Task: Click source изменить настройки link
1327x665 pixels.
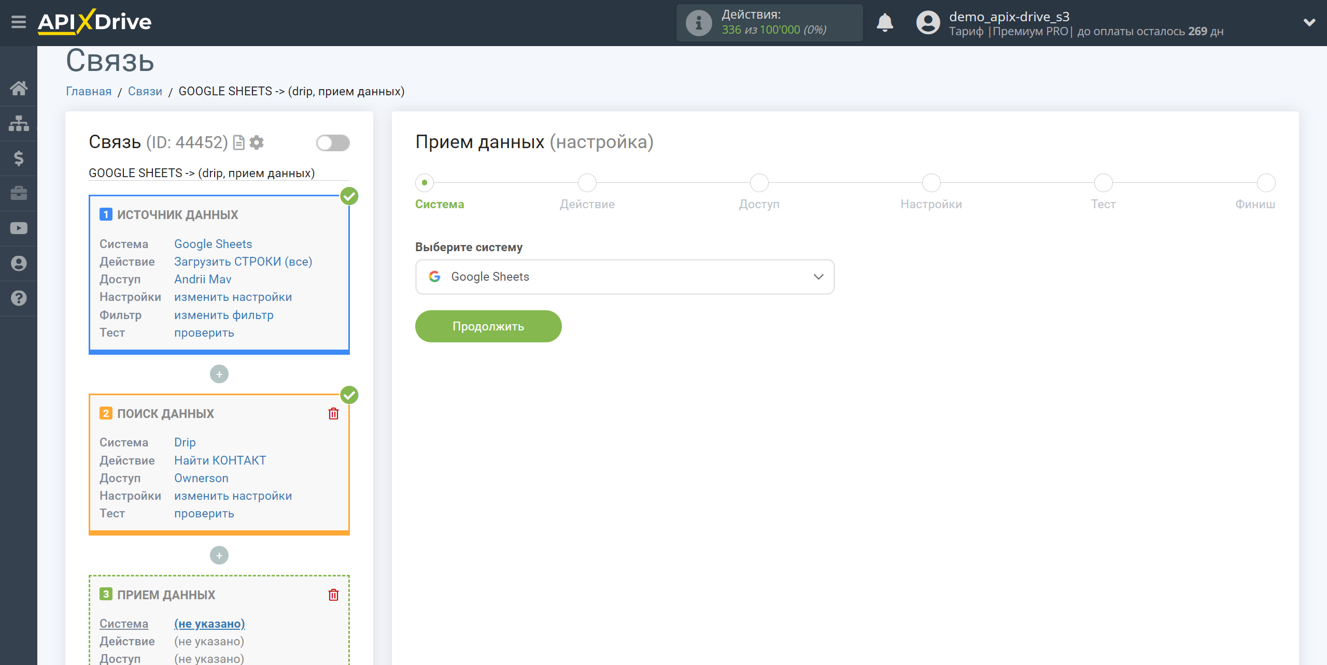Action: pyautogui.click(x=233, y=297)
